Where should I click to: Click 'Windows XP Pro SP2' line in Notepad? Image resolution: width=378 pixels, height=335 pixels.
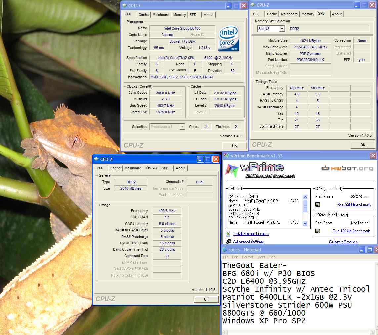264,321
